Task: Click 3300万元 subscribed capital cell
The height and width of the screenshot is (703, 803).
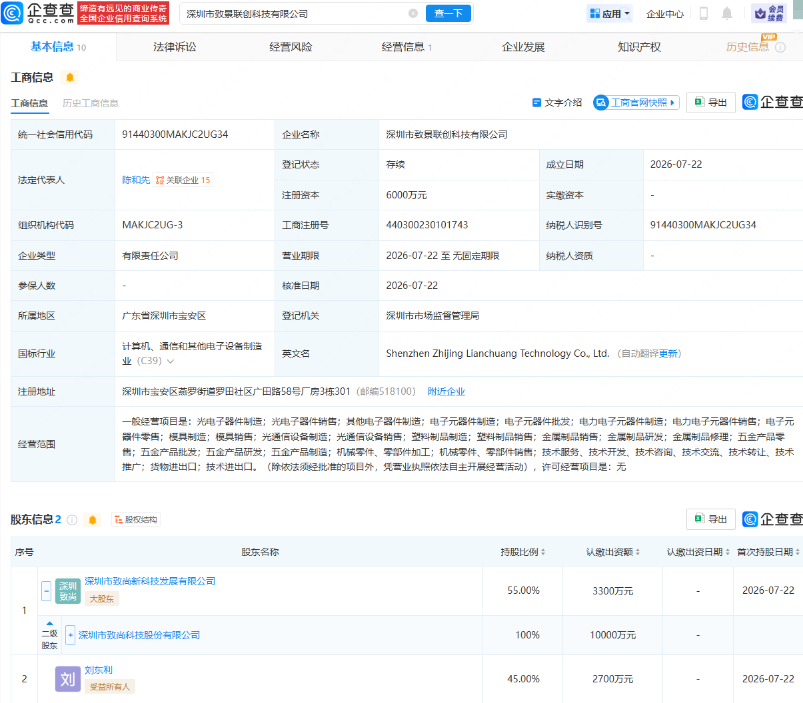Action: [613, 590]
